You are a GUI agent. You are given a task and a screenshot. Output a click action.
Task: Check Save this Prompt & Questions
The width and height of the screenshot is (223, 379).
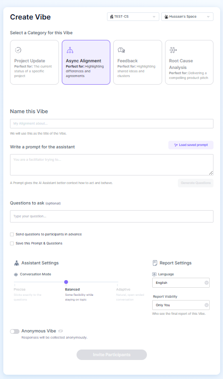tap(12, 243)
